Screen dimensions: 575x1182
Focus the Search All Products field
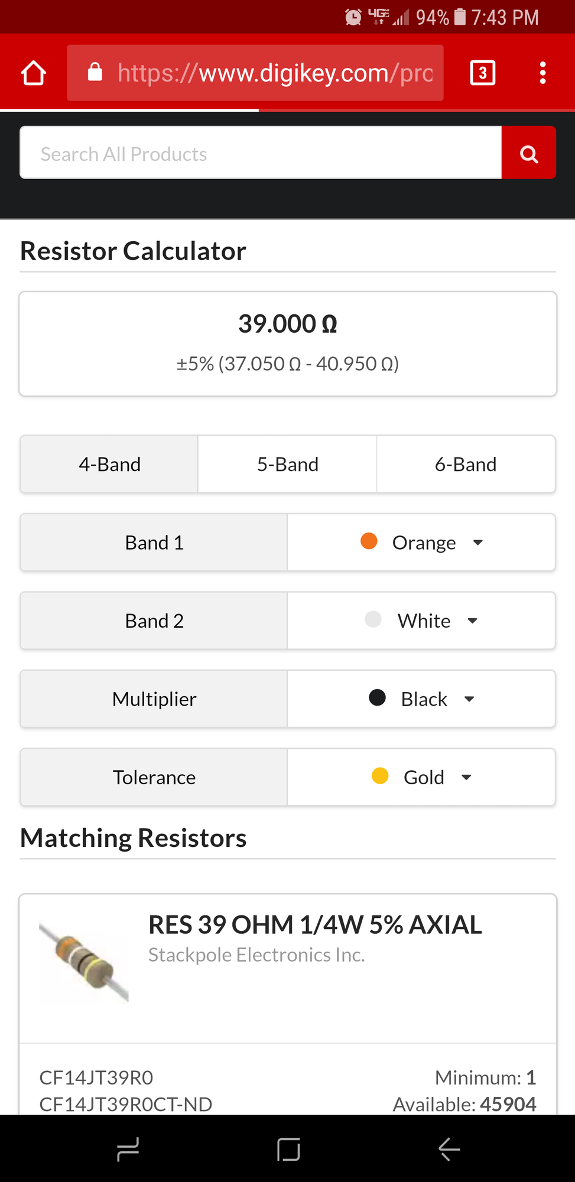click(x=260, y=154)
